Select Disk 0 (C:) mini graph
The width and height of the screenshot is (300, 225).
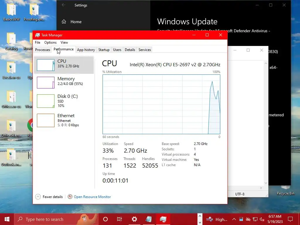point(46,101)
